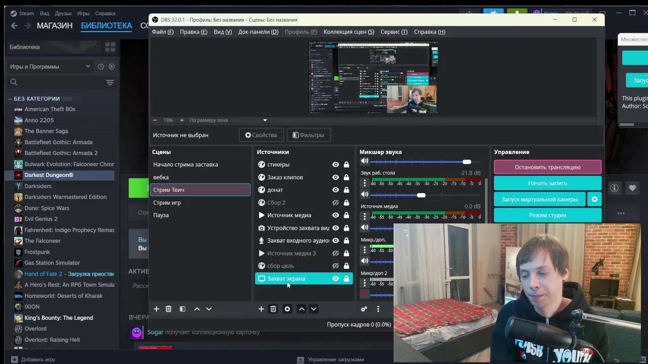Click OBS preview thumbnail
The width and height of the screenshot is (648, 364).
pyautogui.click(x=373, y=77)
